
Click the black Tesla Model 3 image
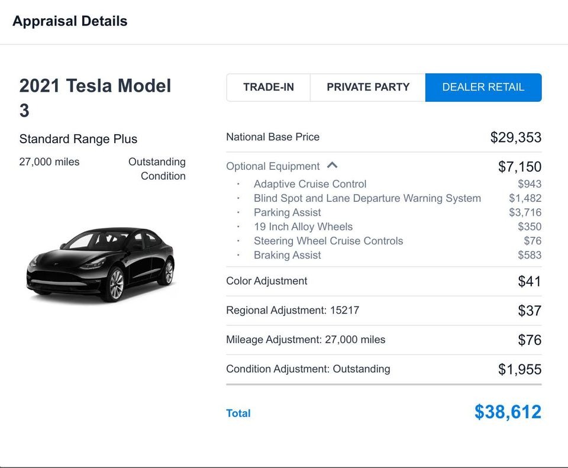point(101,264)
